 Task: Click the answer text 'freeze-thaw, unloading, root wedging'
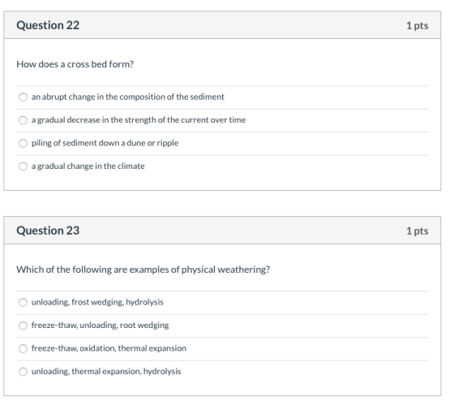click(100, 325)
